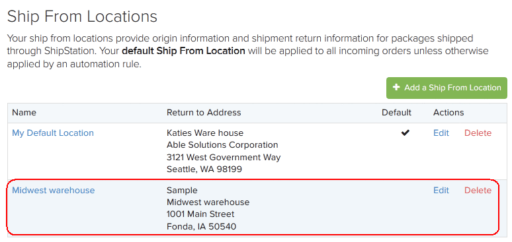
Task: Edit the Midwest warehouse entry
Action: [x=441, y=190]
